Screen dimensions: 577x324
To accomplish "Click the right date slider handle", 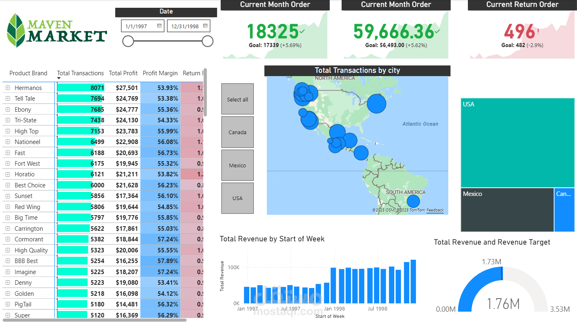I will tap(208, 41).
